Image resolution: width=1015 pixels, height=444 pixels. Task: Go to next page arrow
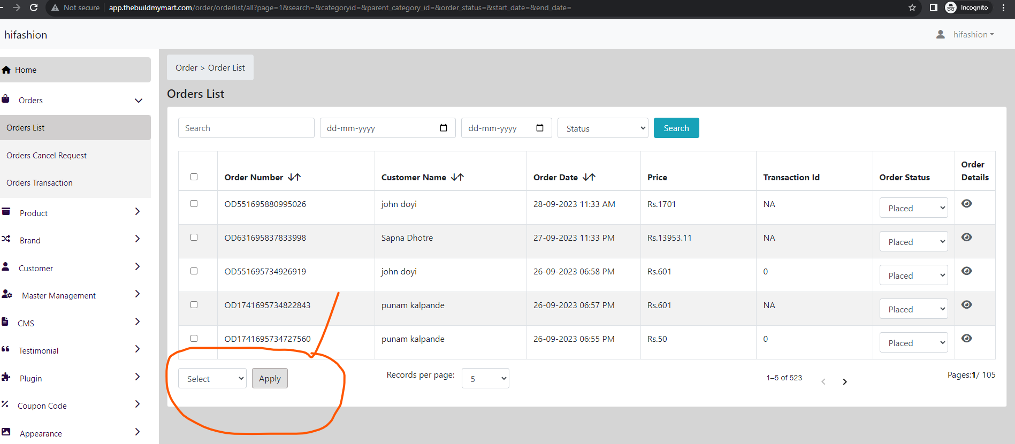coord(845,381)
